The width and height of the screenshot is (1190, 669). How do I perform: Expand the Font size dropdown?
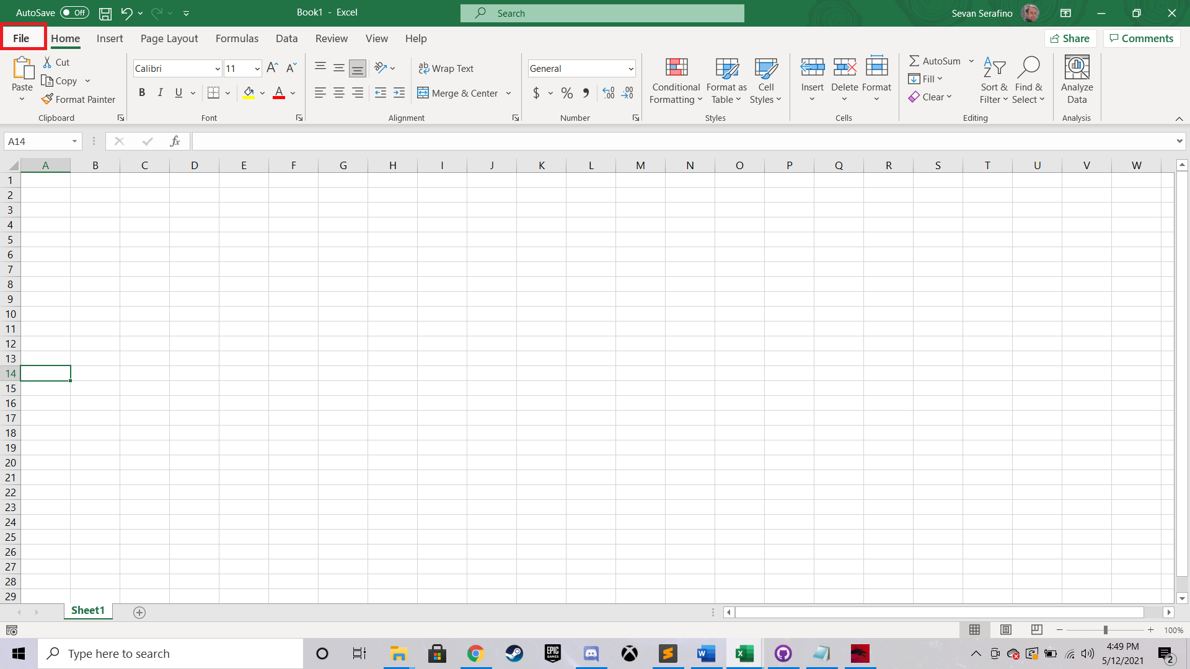[x=257, y=68]
